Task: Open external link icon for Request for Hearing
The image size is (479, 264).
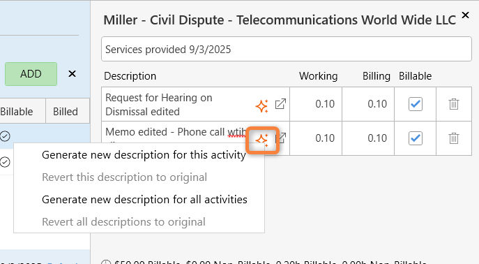Action: (280, 103)
